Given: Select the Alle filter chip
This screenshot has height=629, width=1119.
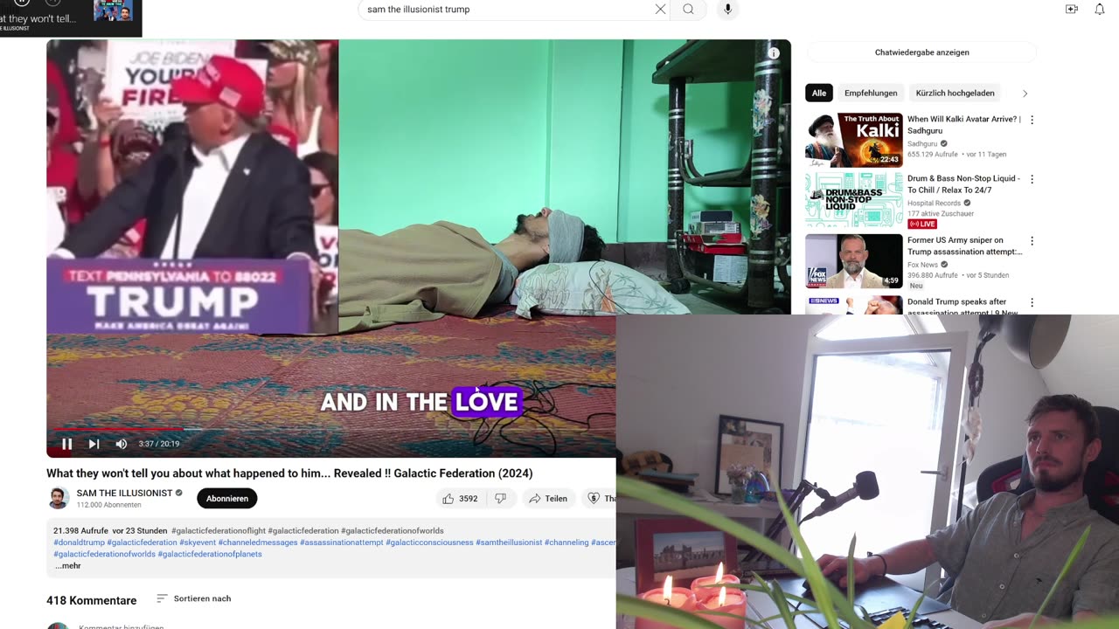Looking at the screenshot, I should click(x=819, y=93).
